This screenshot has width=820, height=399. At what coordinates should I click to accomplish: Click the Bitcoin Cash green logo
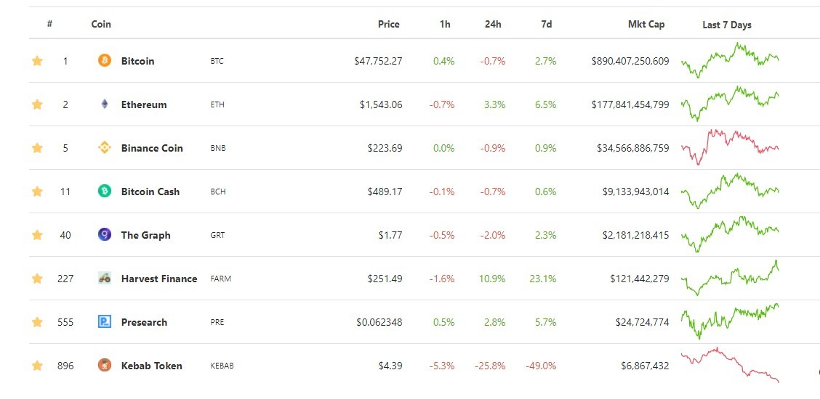click(x=105, y=192)
